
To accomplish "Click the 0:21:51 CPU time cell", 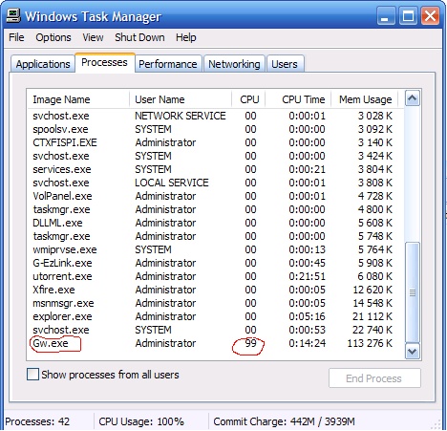I will click(307, 276).
